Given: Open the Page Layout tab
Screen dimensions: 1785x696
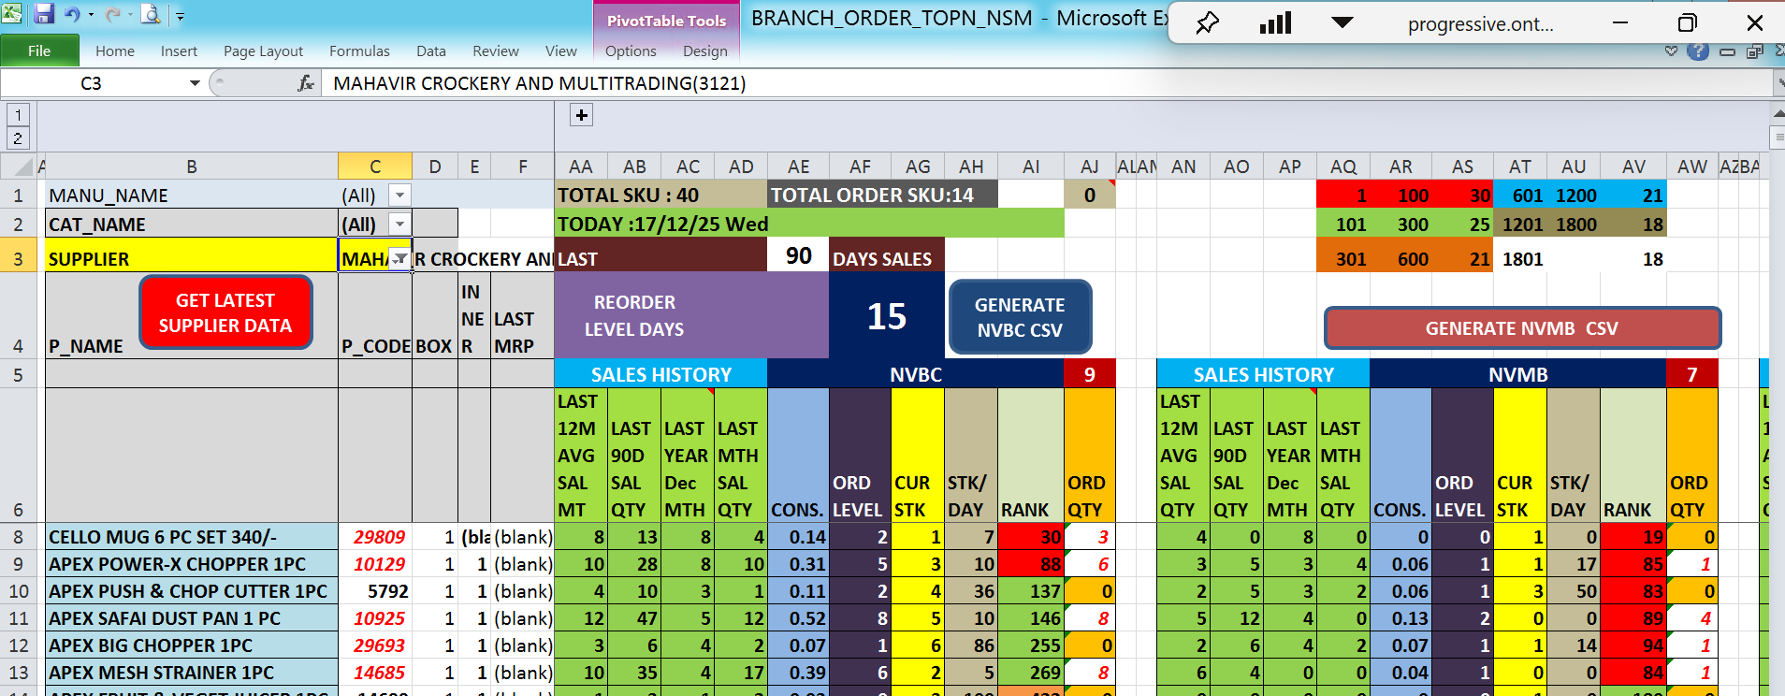Looking at the screenshot, I should [263, 51].
